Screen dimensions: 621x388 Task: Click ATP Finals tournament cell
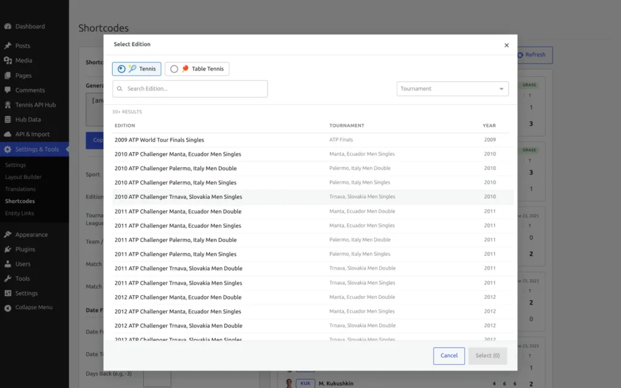pyautogui.click(x=341, y=140)
